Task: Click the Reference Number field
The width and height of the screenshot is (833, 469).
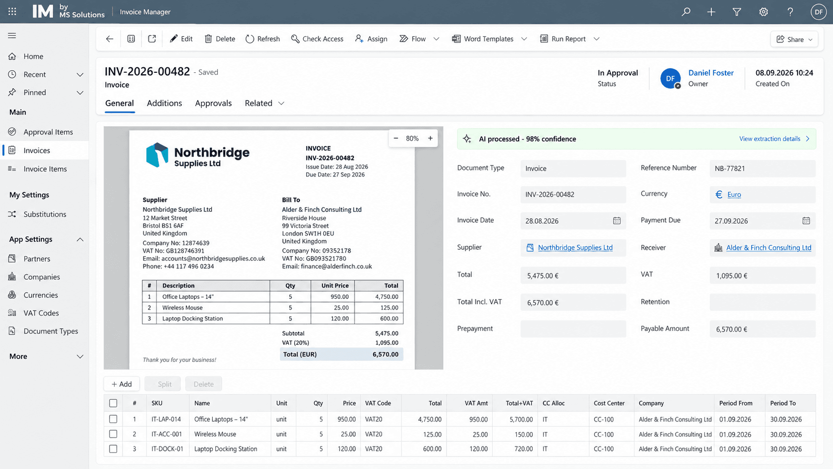Action: coord(762,168)
